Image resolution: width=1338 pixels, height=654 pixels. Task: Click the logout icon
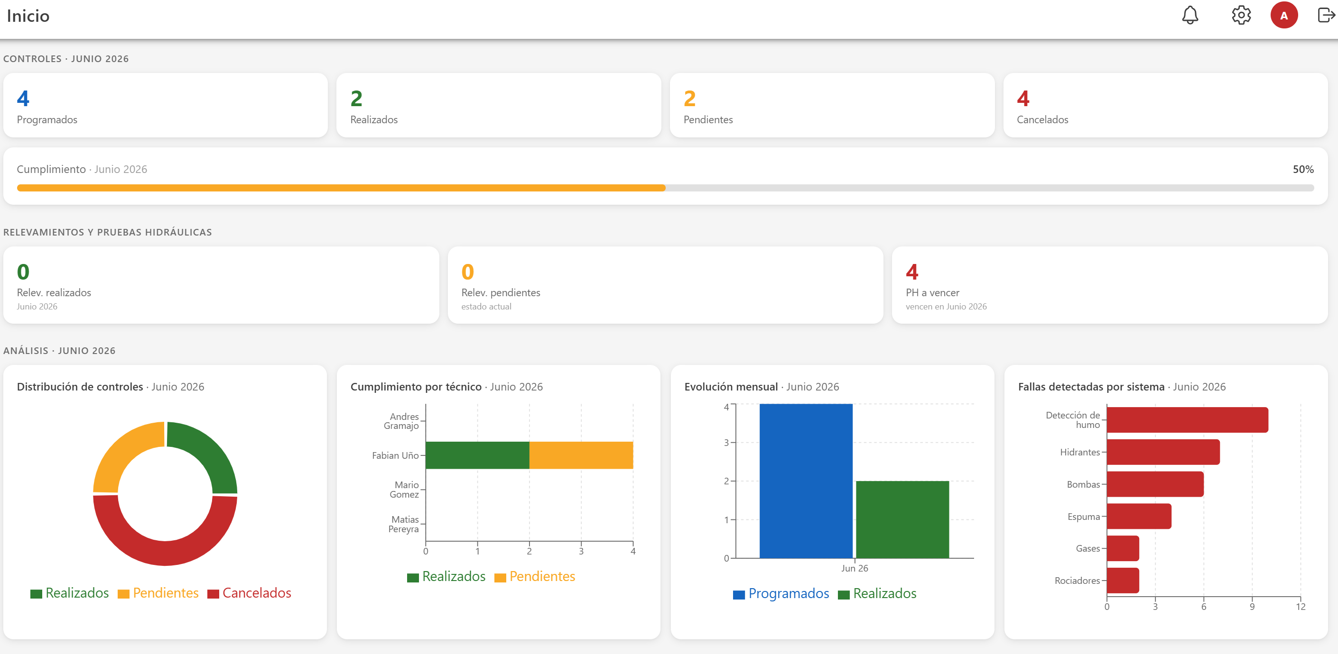click(x=1326, y=15)
